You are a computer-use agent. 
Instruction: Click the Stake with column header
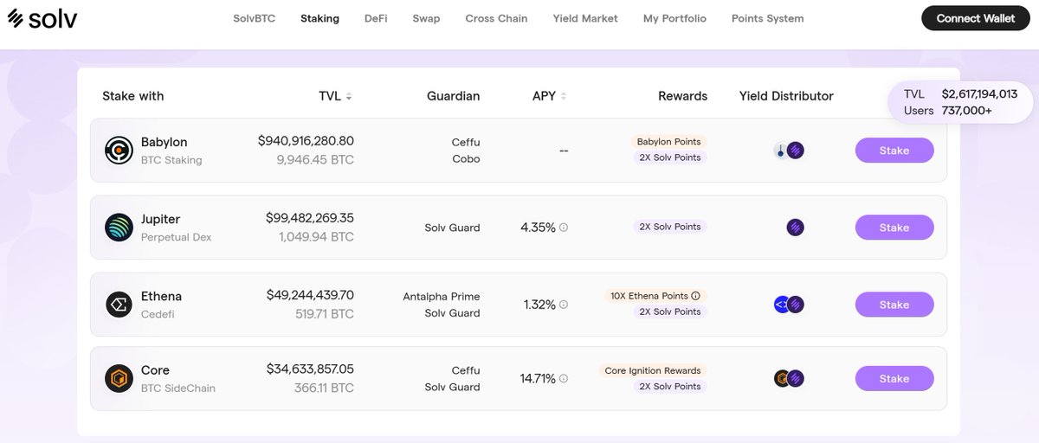pyautogui.click(x=132, y=96)
